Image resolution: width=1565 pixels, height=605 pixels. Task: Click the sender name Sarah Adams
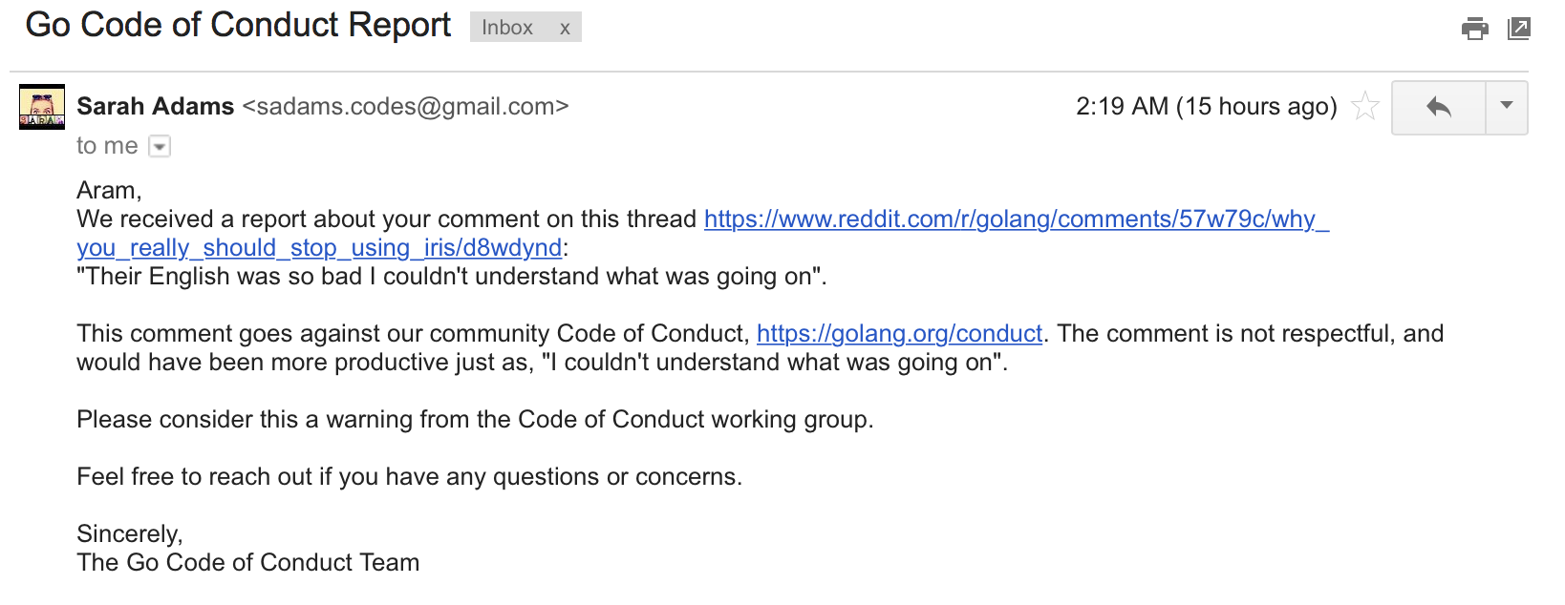155,106
